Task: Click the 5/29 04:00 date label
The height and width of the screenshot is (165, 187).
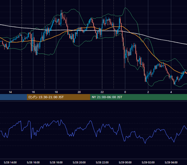Action: (x=171, y=162)
